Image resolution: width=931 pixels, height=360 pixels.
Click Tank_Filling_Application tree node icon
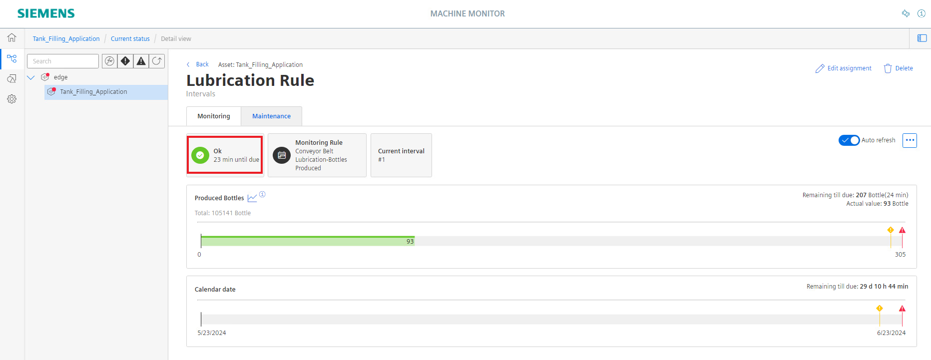point(51,91)
